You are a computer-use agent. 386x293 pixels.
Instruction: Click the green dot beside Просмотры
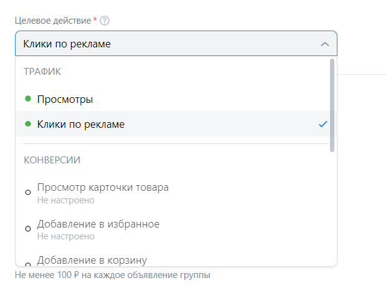point(28,98)
